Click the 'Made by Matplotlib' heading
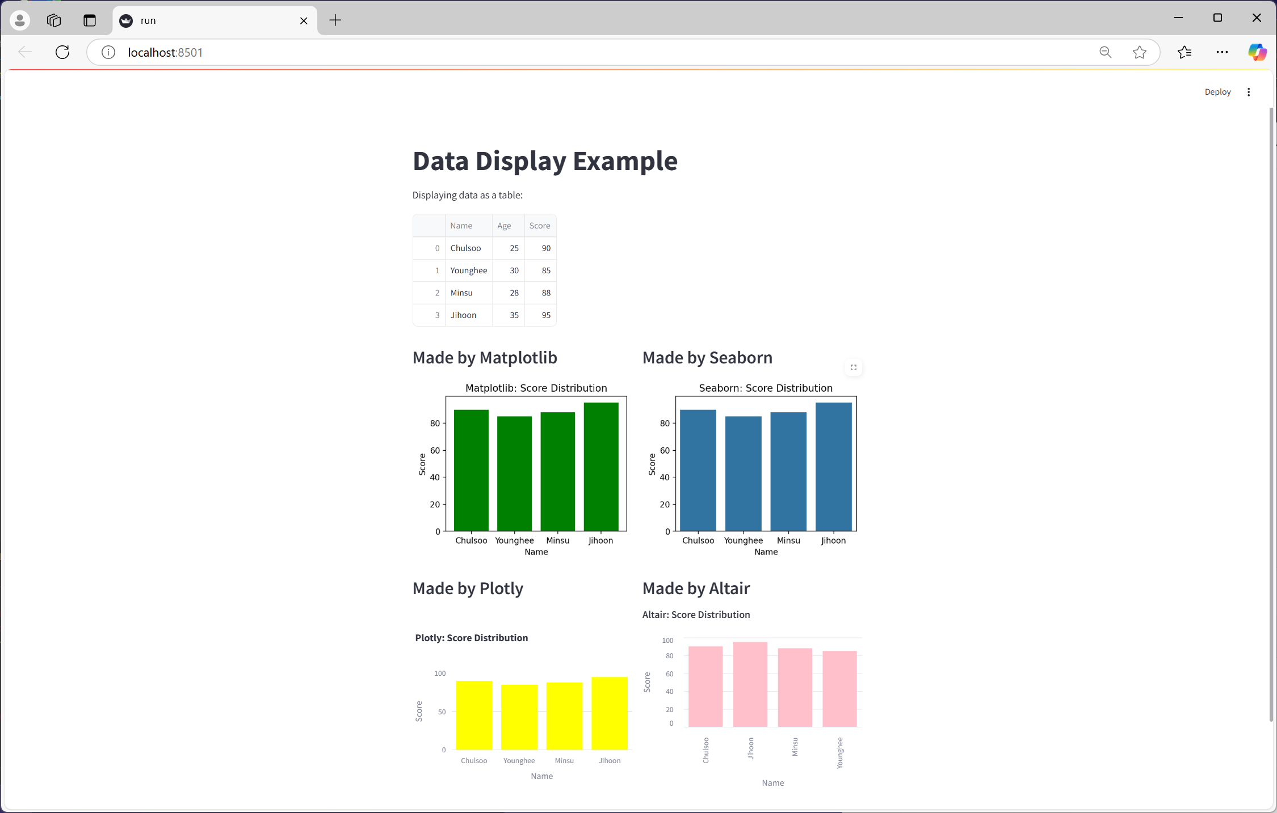1277x813 pixels. click(485, 358)
